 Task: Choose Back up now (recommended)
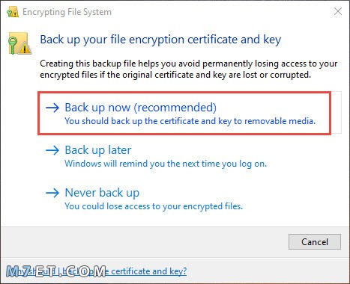pyautogui.click(x=184, y=113)
